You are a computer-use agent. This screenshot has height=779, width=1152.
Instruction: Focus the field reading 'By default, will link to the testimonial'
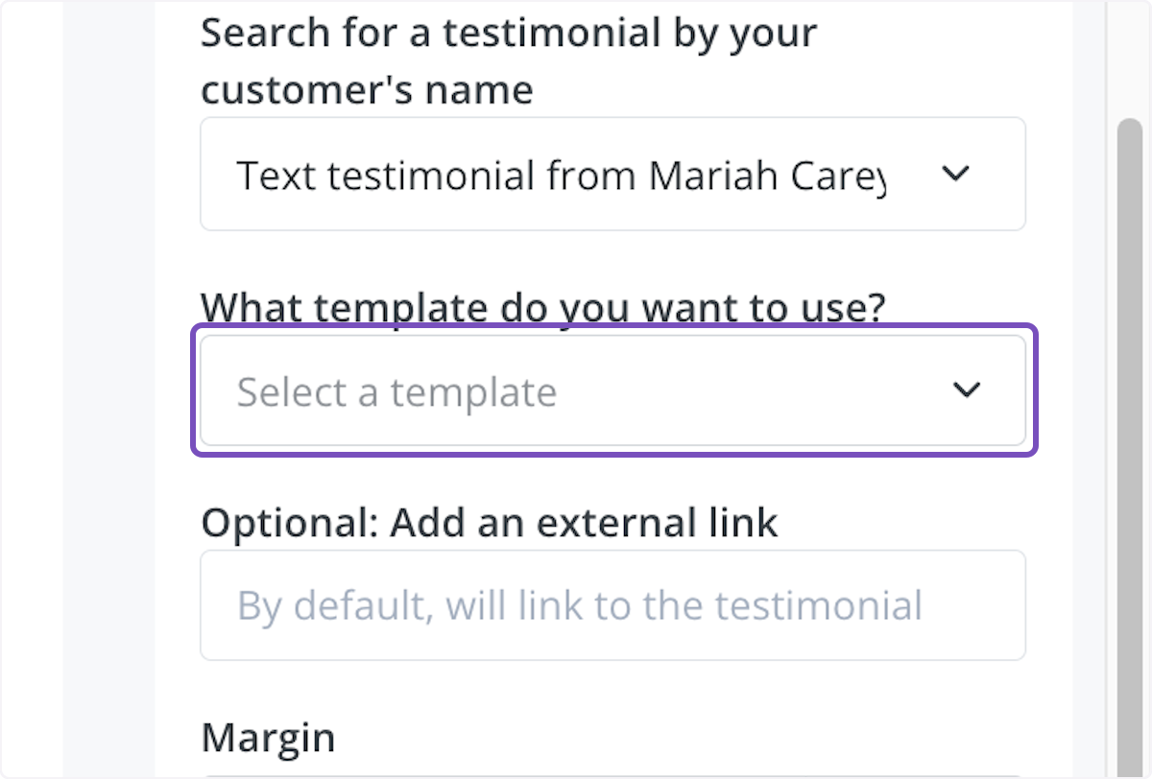tap(613, 605)
